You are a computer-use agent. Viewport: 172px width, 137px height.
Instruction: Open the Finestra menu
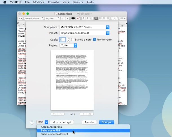pos(78,2)
